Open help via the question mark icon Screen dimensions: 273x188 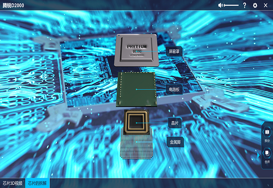(245, 5)
